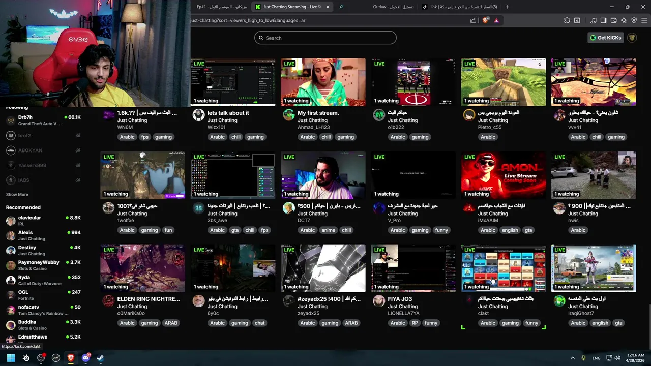651x366 pixels.
Task: Click 'gta' tag under IraqiGhost7
Action: click(x=618, y=323)
